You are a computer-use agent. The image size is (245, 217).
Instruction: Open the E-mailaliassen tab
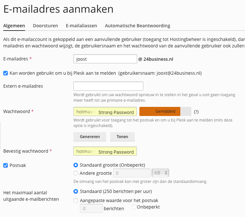click(81, 26)
